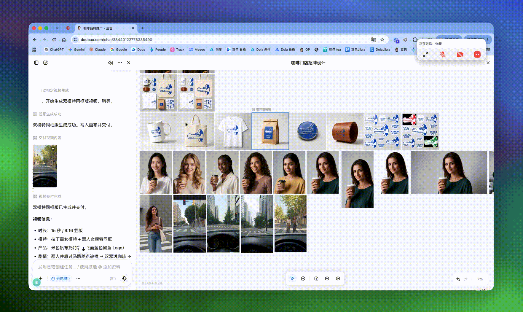Screen dimensions: 523x312
Task: Open the 高 quality level dropdown
Action: [113, 278]
